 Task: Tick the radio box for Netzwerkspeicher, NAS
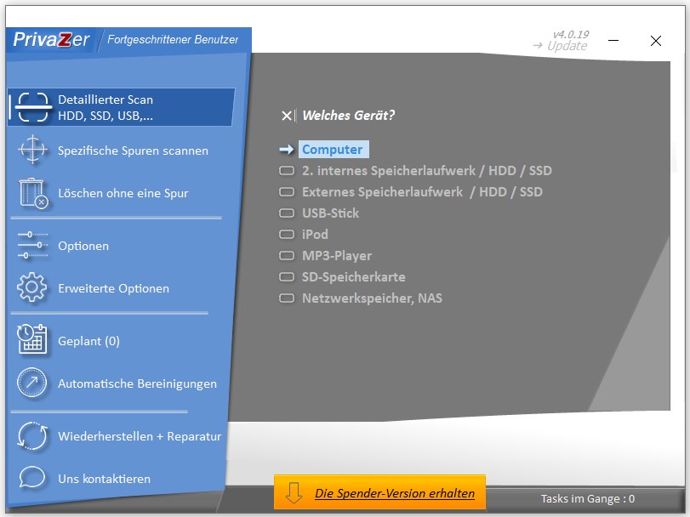tap(287, 298)
